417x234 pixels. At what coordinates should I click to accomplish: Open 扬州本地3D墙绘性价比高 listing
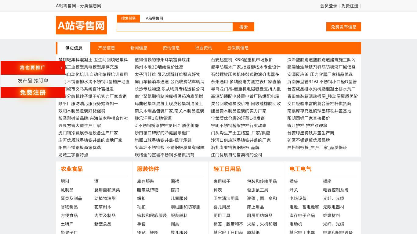click(x=159, y=67)
